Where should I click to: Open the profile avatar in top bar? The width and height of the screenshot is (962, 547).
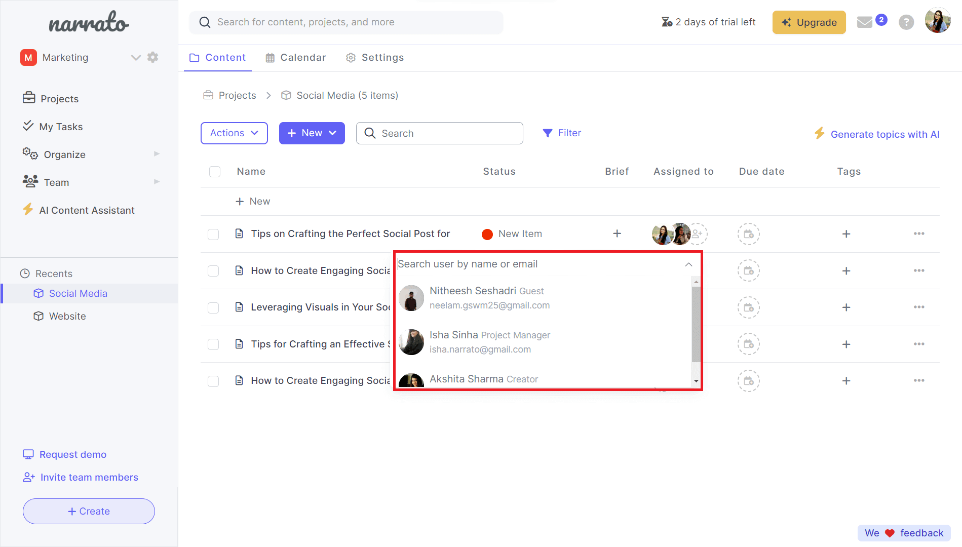938,21
